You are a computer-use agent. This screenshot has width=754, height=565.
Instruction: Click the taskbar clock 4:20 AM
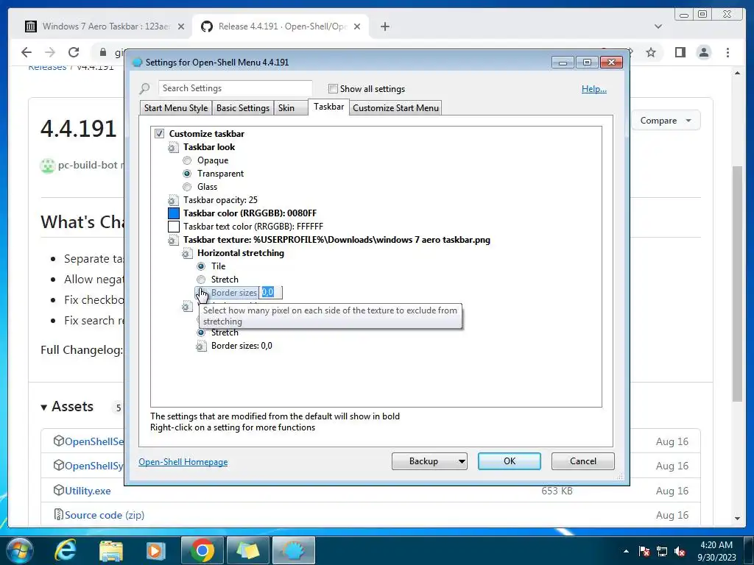716,551
